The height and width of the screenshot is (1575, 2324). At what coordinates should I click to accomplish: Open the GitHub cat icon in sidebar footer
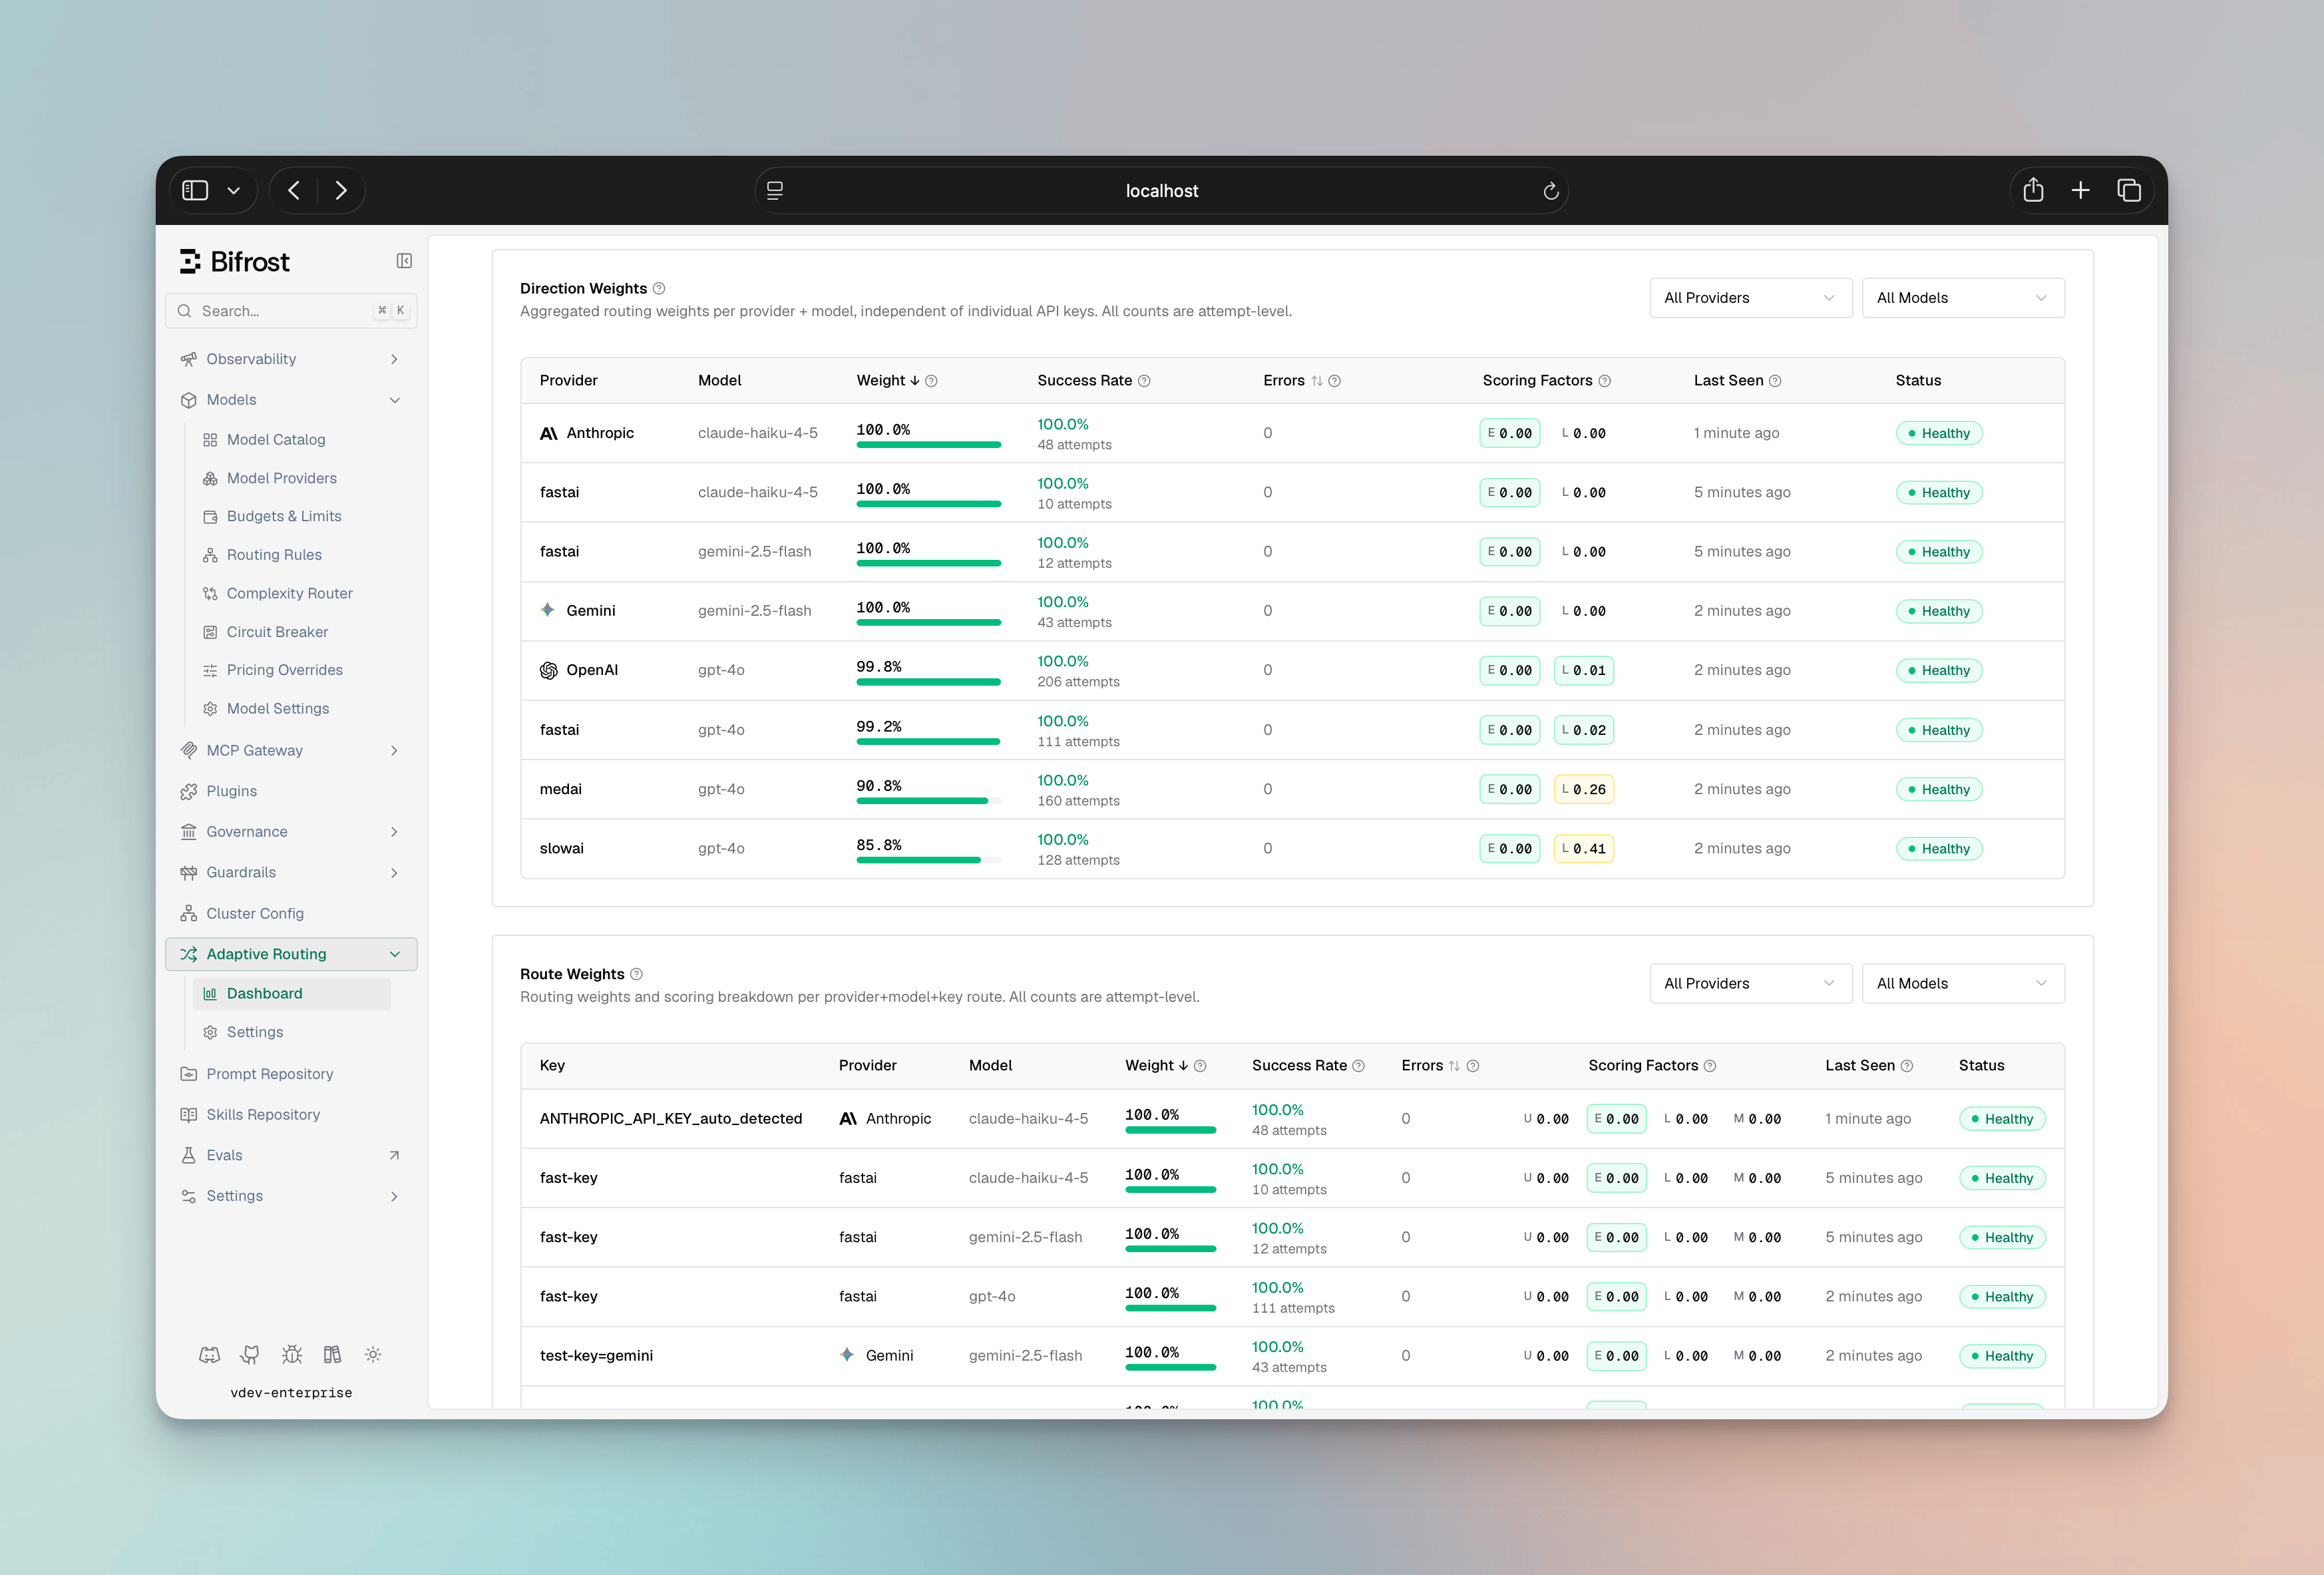click(x=250, y=1355)
